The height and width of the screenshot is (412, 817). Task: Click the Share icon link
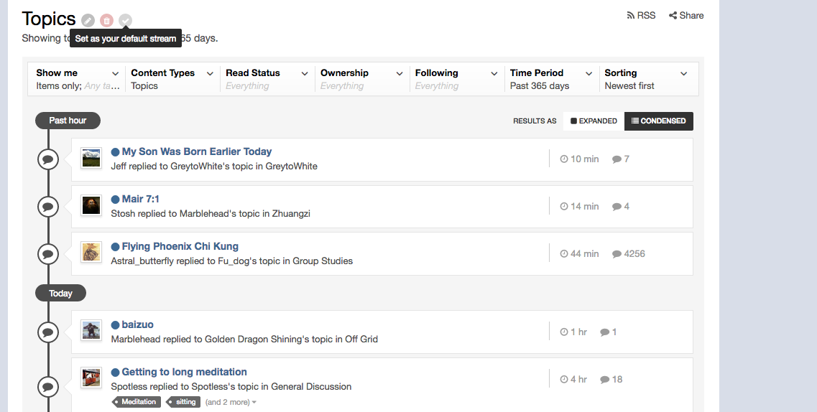pos(686,16)
